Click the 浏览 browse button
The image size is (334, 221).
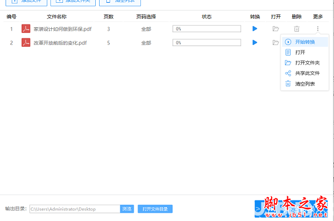click(127, 209)
